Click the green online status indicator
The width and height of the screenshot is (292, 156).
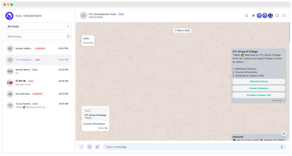253,16
